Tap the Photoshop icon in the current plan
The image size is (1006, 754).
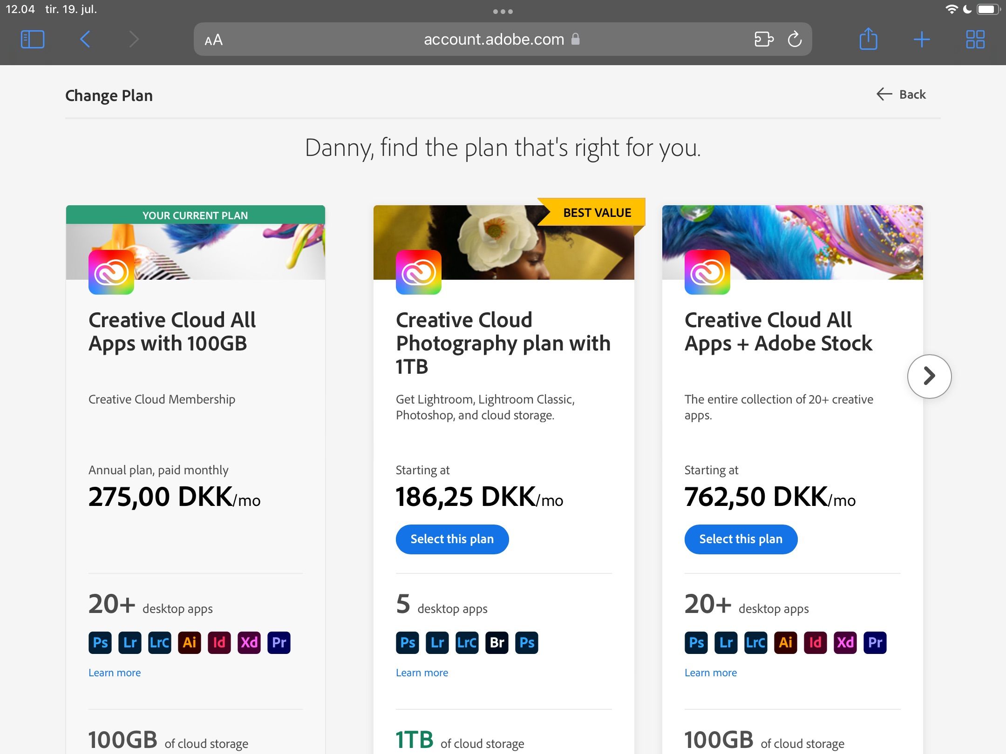[100, 643]
